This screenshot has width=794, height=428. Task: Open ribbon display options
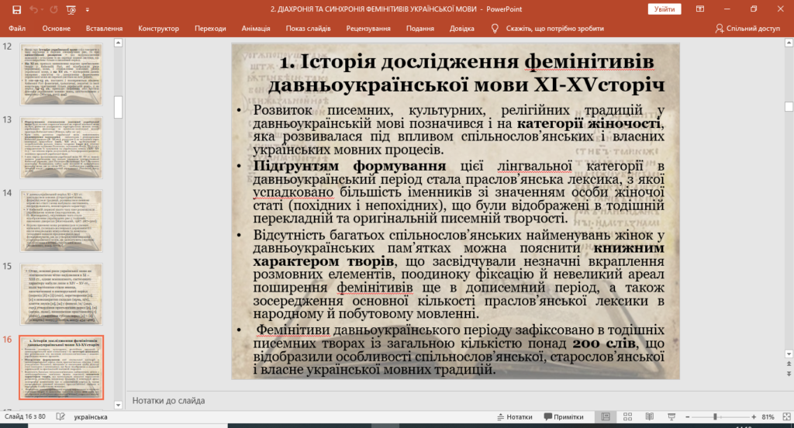pos(700,9)
